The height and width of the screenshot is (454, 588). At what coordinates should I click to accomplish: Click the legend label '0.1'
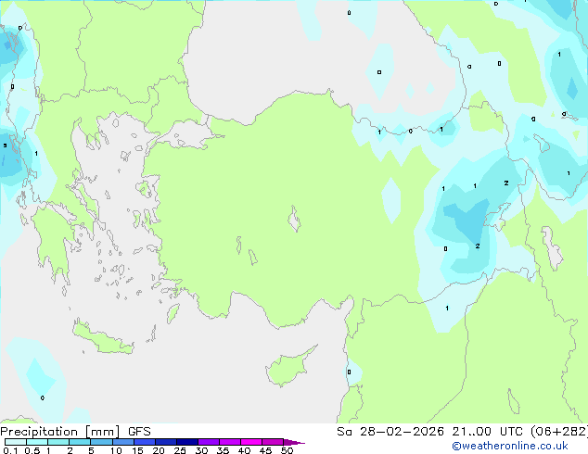click(x=10, y=450)
